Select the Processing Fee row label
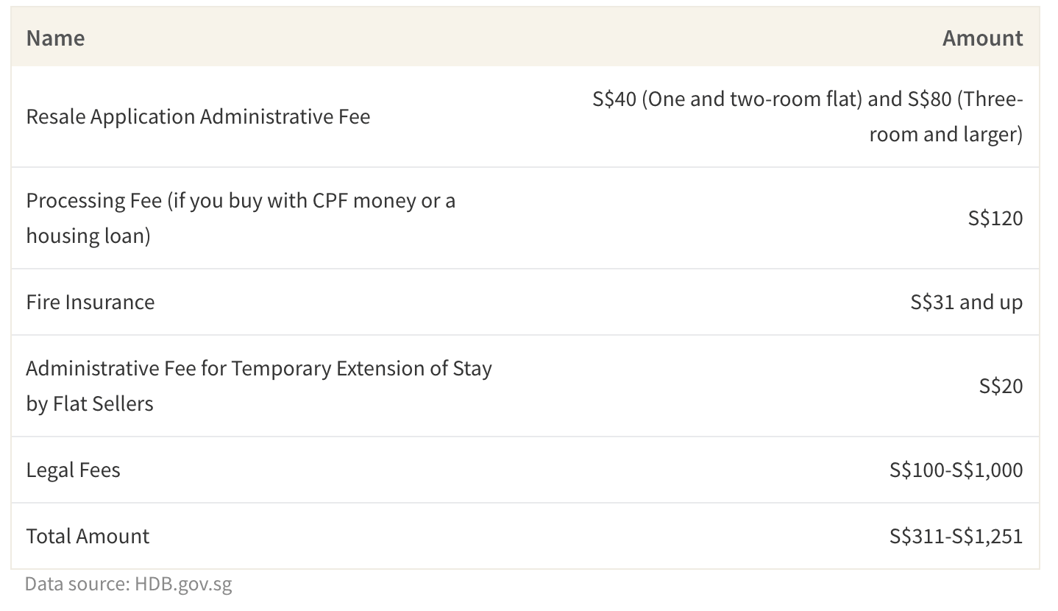This screenshot has width=1058, height=611. [241, 218]
